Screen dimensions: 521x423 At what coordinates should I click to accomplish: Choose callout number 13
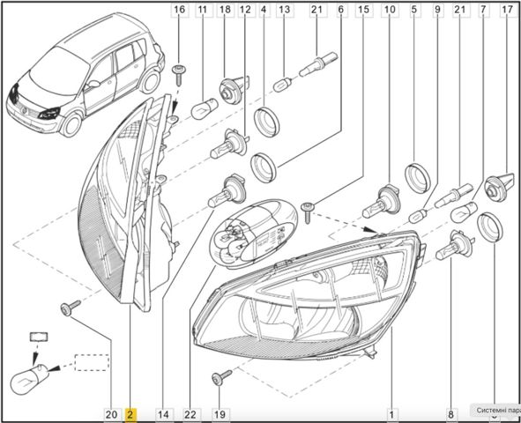(x=285, y=10)
